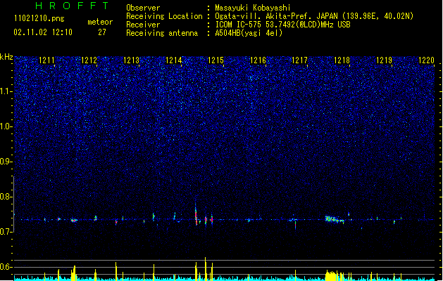Click the 0.9 kHz frequency label

6,162
